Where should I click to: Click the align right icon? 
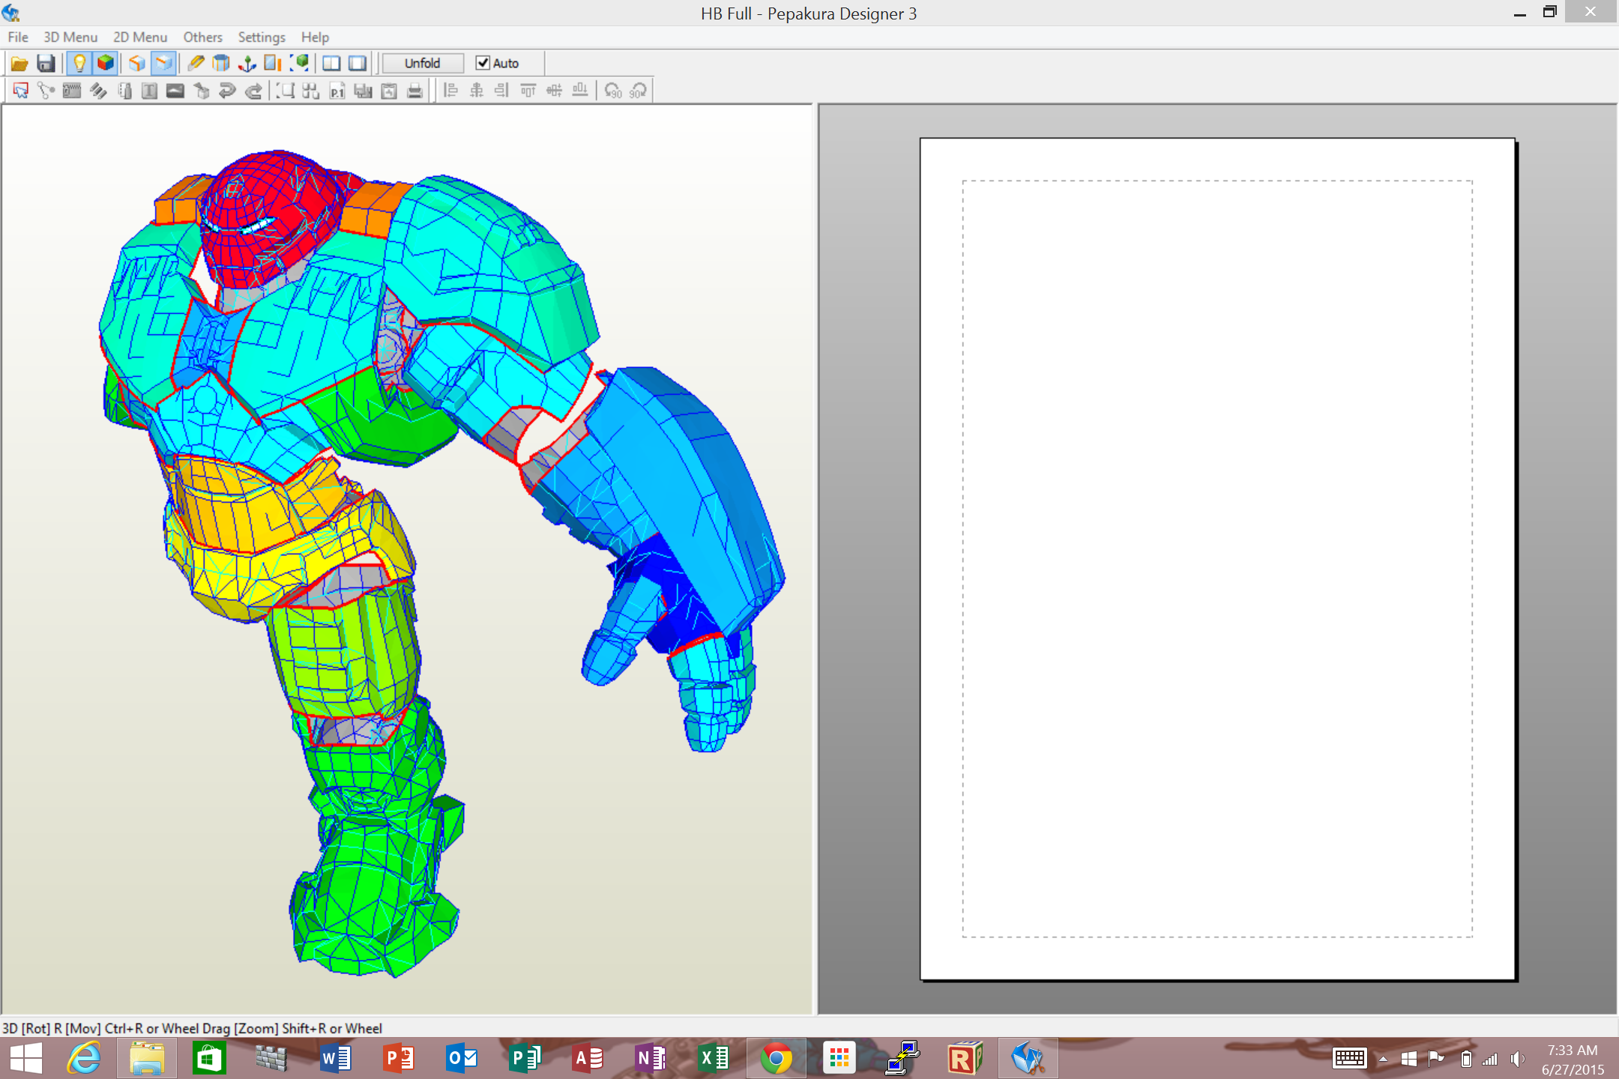pyautogui.click(x=502, y=91)
